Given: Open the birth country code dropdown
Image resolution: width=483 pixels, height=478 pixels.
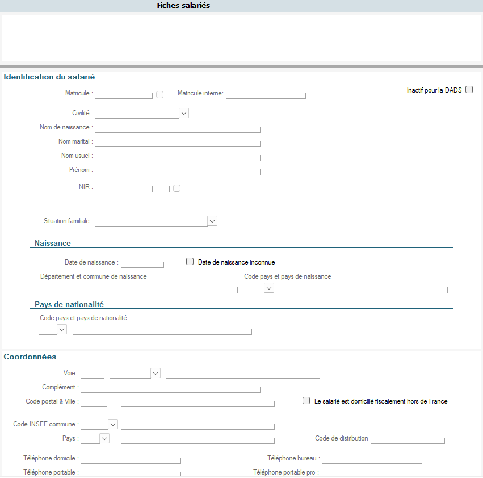Looking at the screenshot, I should coord(269,288).
